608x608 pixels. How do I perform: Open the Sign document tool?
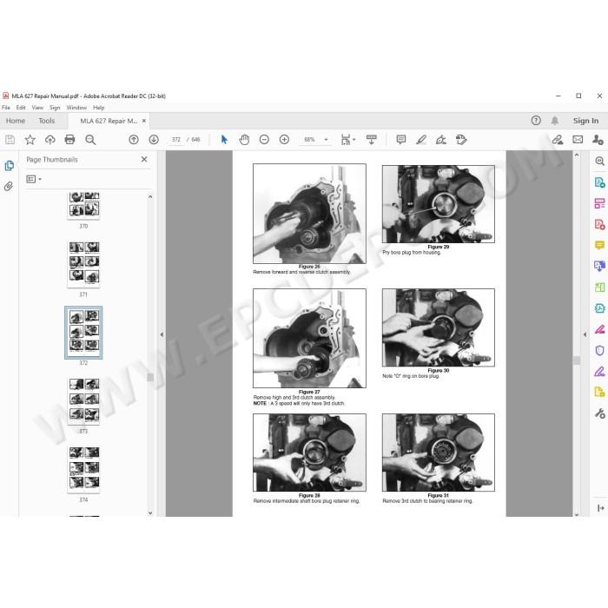[x=441, y=140]
